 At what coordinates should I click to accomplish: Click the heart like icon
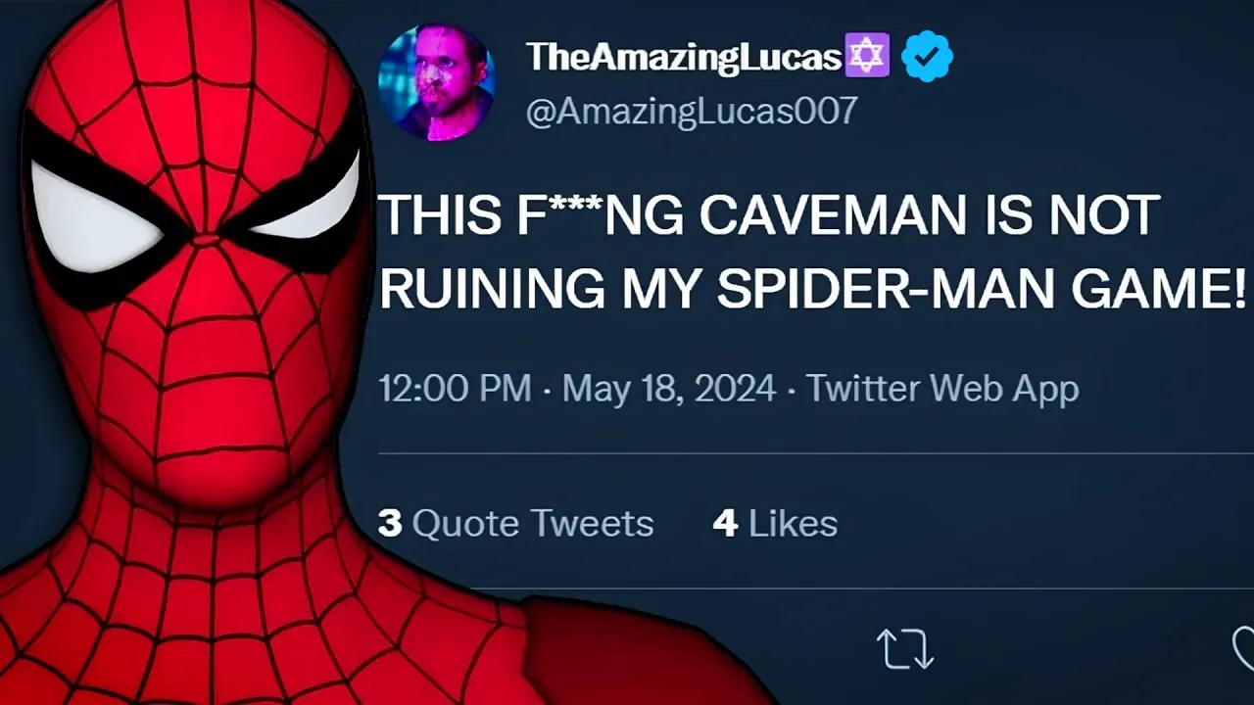click(1242, 648)
